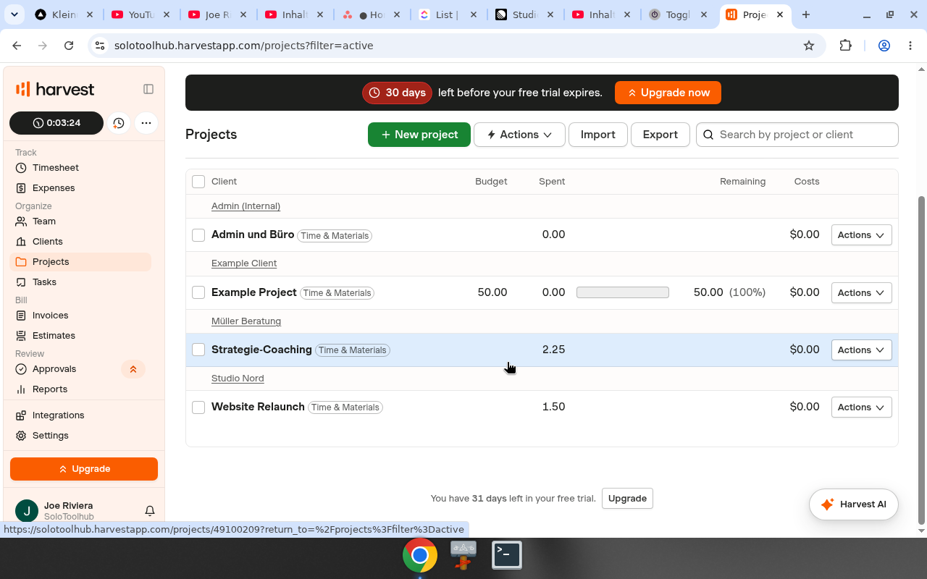Open Timesheet in the sidebar
Image resolution: width=927 pixels, height=579 pixels.
click(56, 168)
